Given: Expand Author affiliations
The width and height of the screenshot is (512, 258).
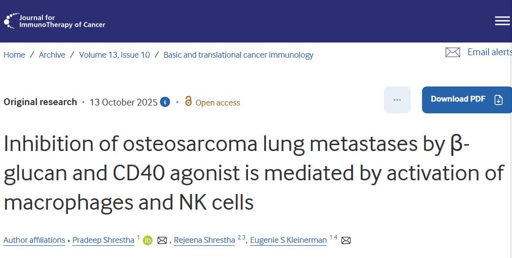Looking at the screenshot, I should (x=34, y=240).
